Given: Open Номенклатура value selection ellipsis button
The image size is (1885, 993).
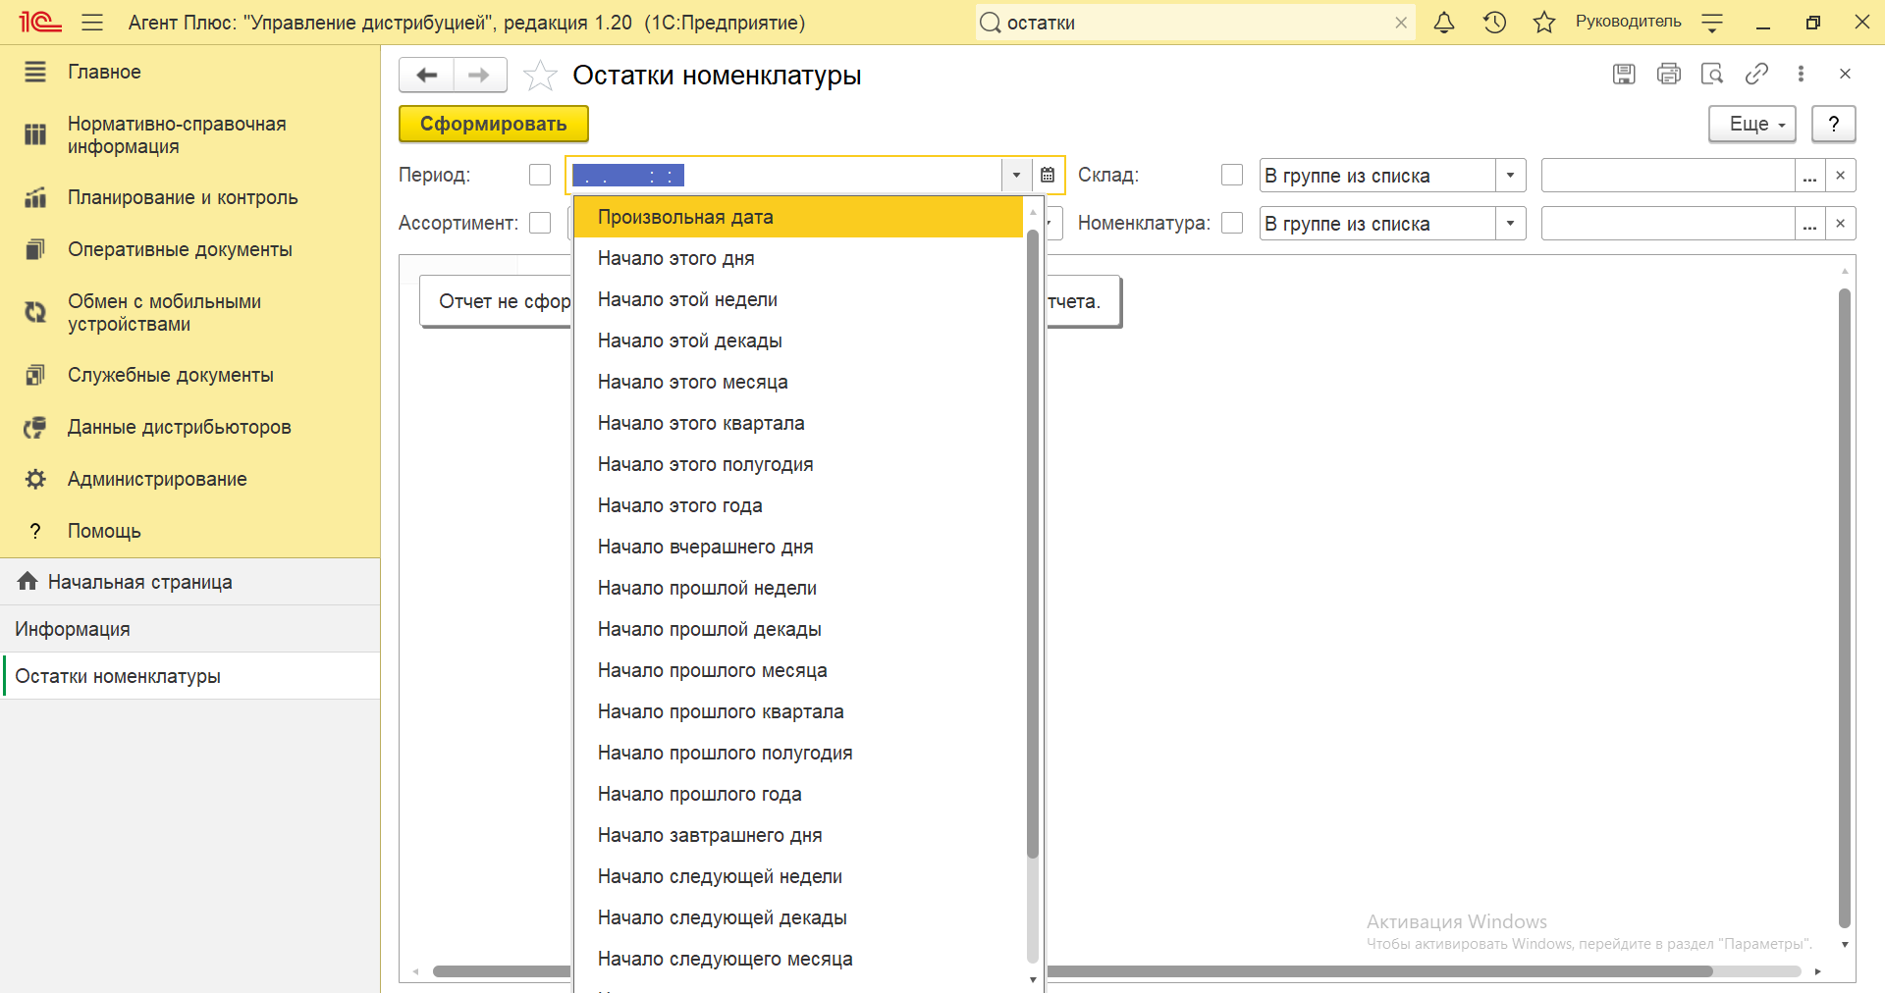Looking at the screenshot, I should pyautogui.click(x=1809, y=224).
